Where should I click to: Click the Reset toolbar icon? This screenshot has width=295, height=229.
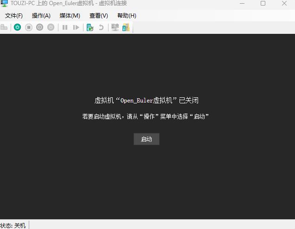76,27
